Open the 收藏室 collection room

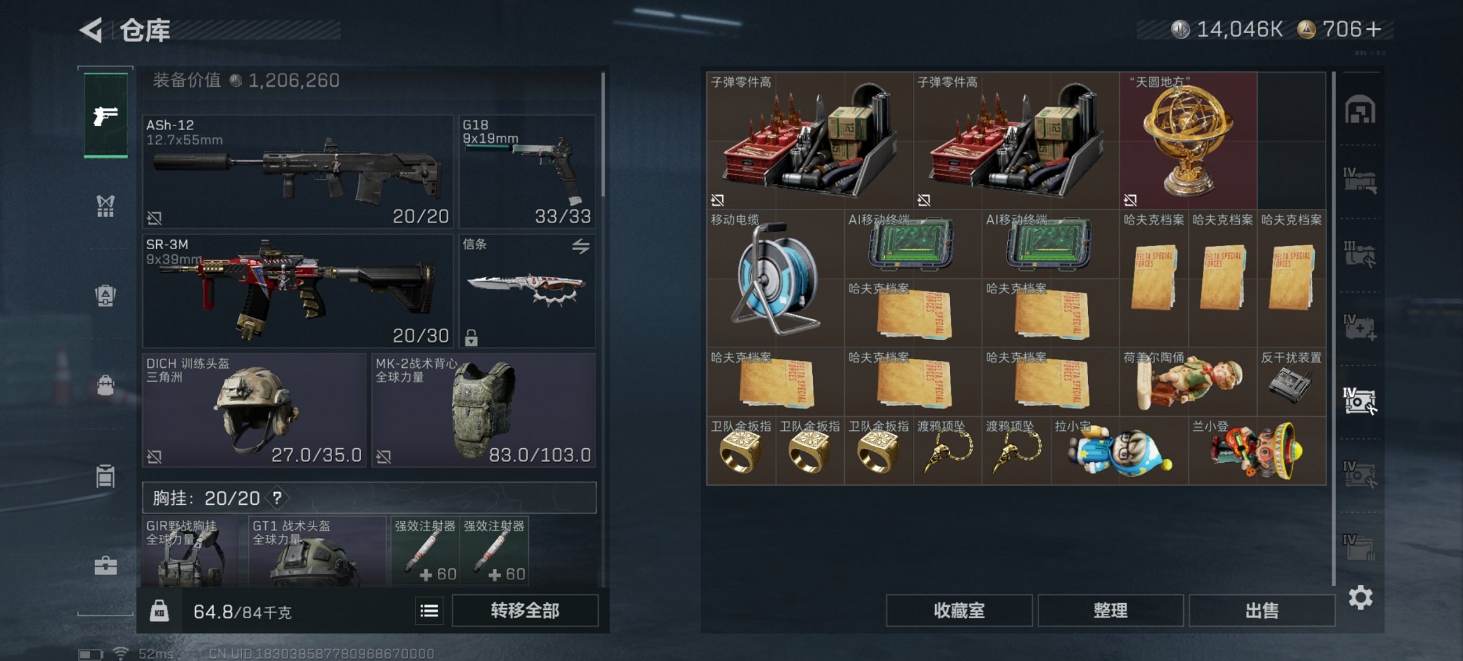[x=959, y=611]
